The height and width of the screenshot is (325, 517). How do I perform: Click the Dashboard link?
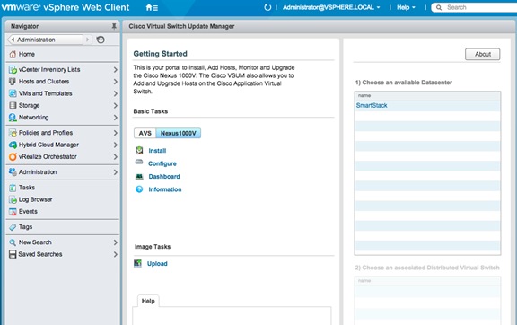pos(164,177)
